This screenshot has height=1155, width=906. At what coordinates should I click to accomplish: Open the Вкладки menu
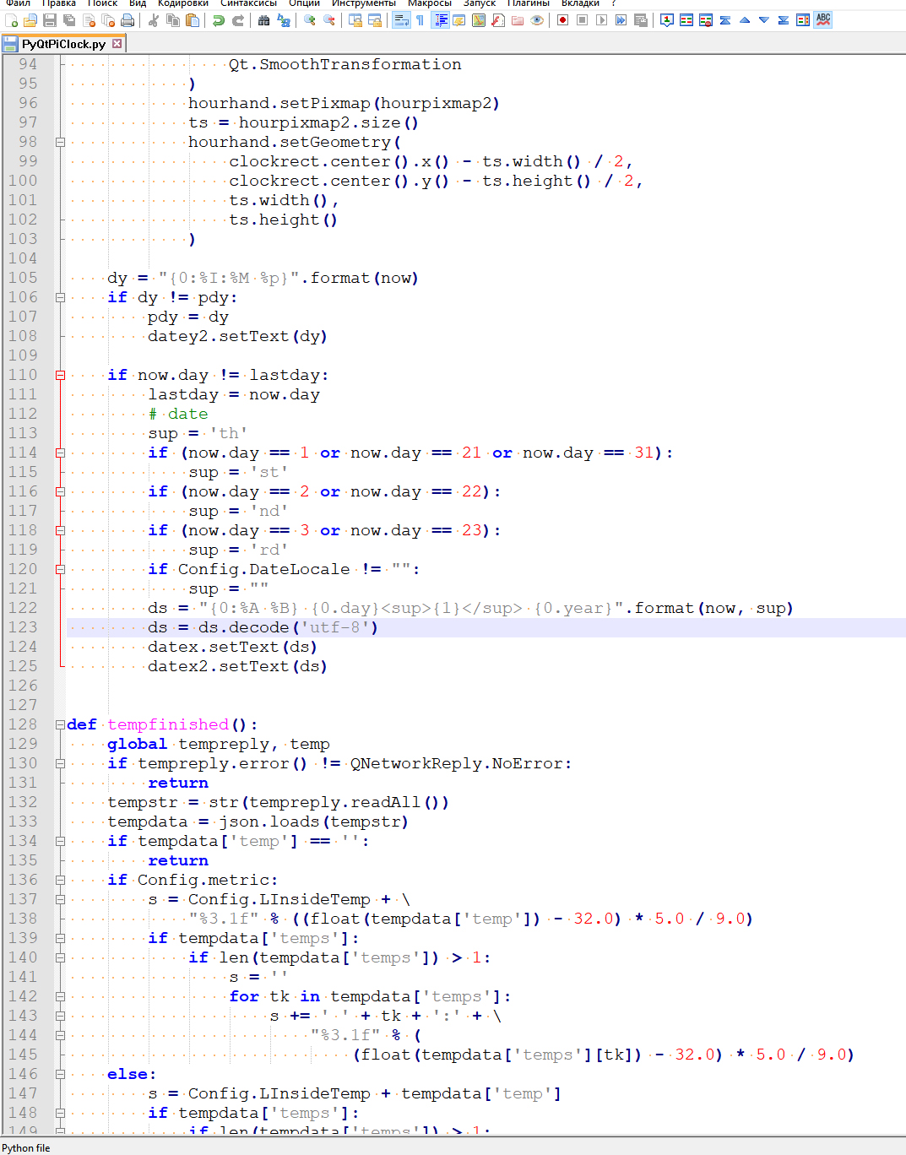[581, 3]
